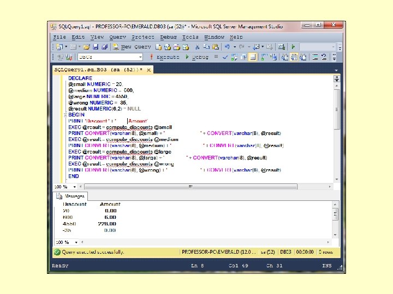Click the Copy icon in the toolbar
The image size is (393, 294).
(x=206, y=47)
